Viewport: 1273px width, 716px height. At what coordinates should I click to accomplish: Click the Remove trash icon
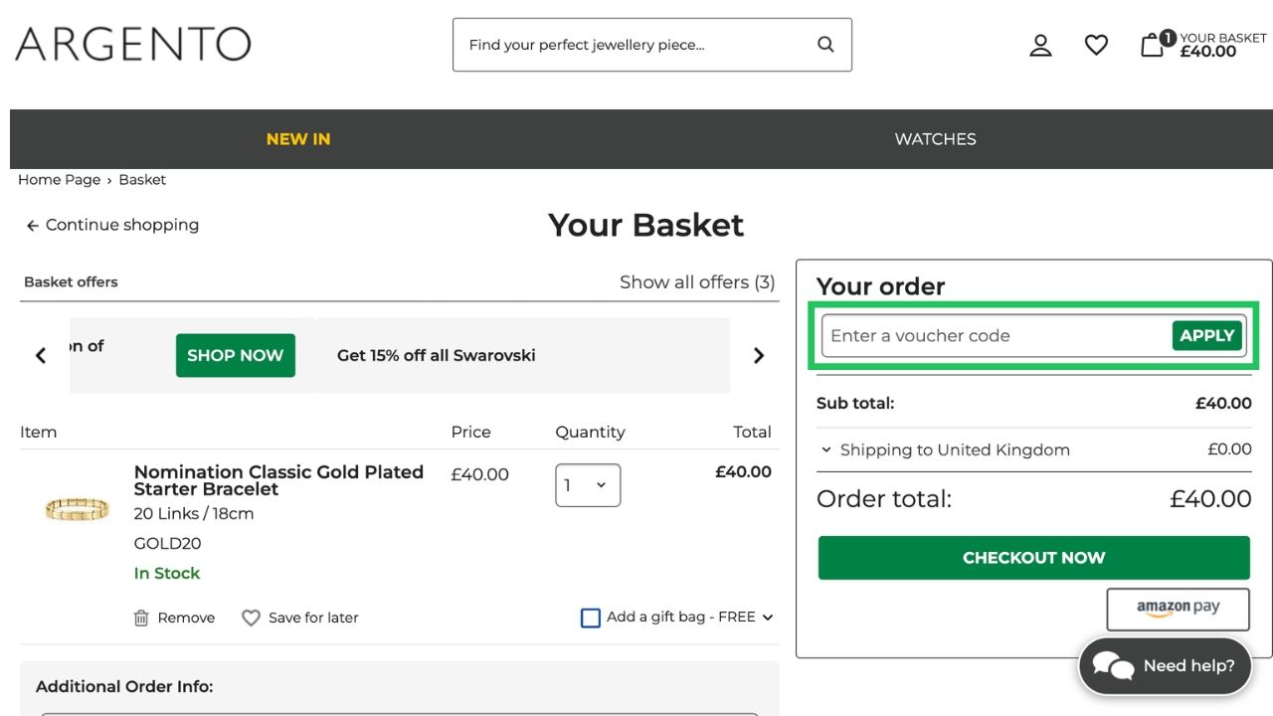point(141,618)
